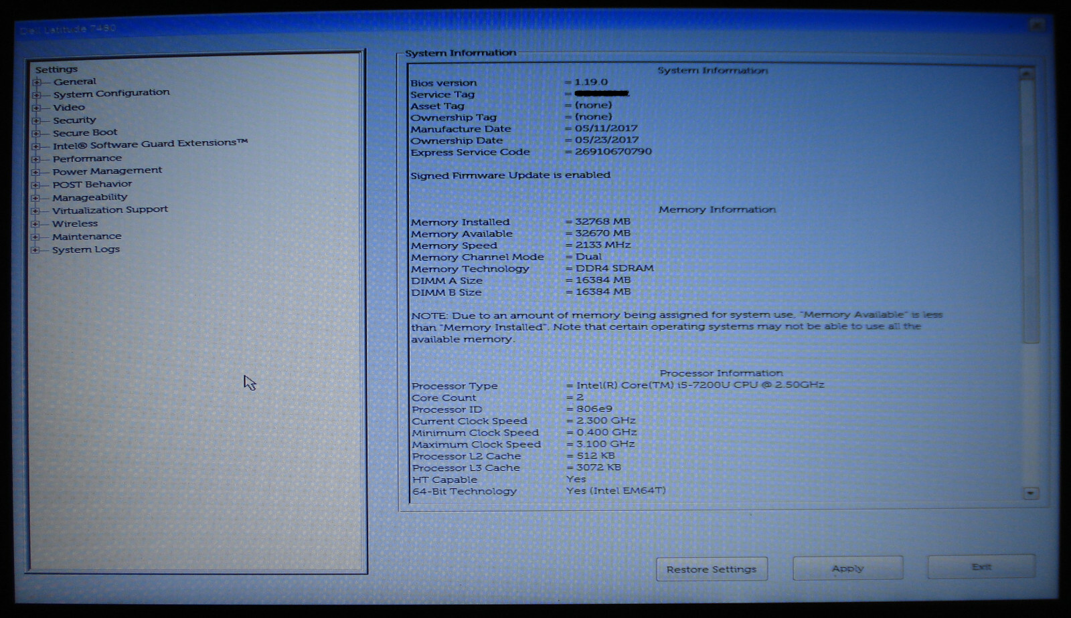This screenshot has width=1071, height=618.
Task: Click the Exit button
Action: click(981, 566)
